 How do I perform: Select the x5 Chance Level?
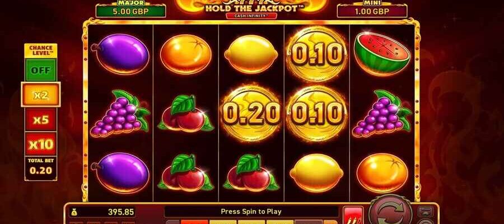(x=41, y=119)
